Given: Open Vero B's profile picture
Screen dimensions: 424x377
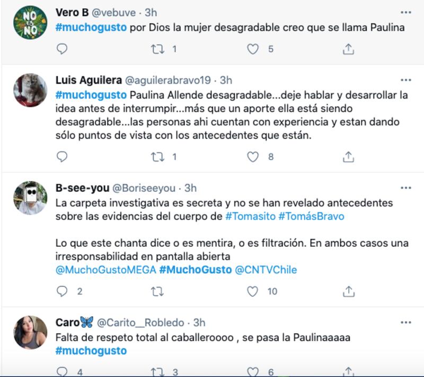Looking at the screenshot, I should 30,23.
